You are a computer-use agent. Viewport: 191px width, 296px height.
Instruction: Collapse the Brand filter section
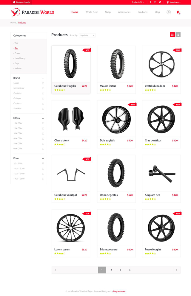tap(43, 78)
